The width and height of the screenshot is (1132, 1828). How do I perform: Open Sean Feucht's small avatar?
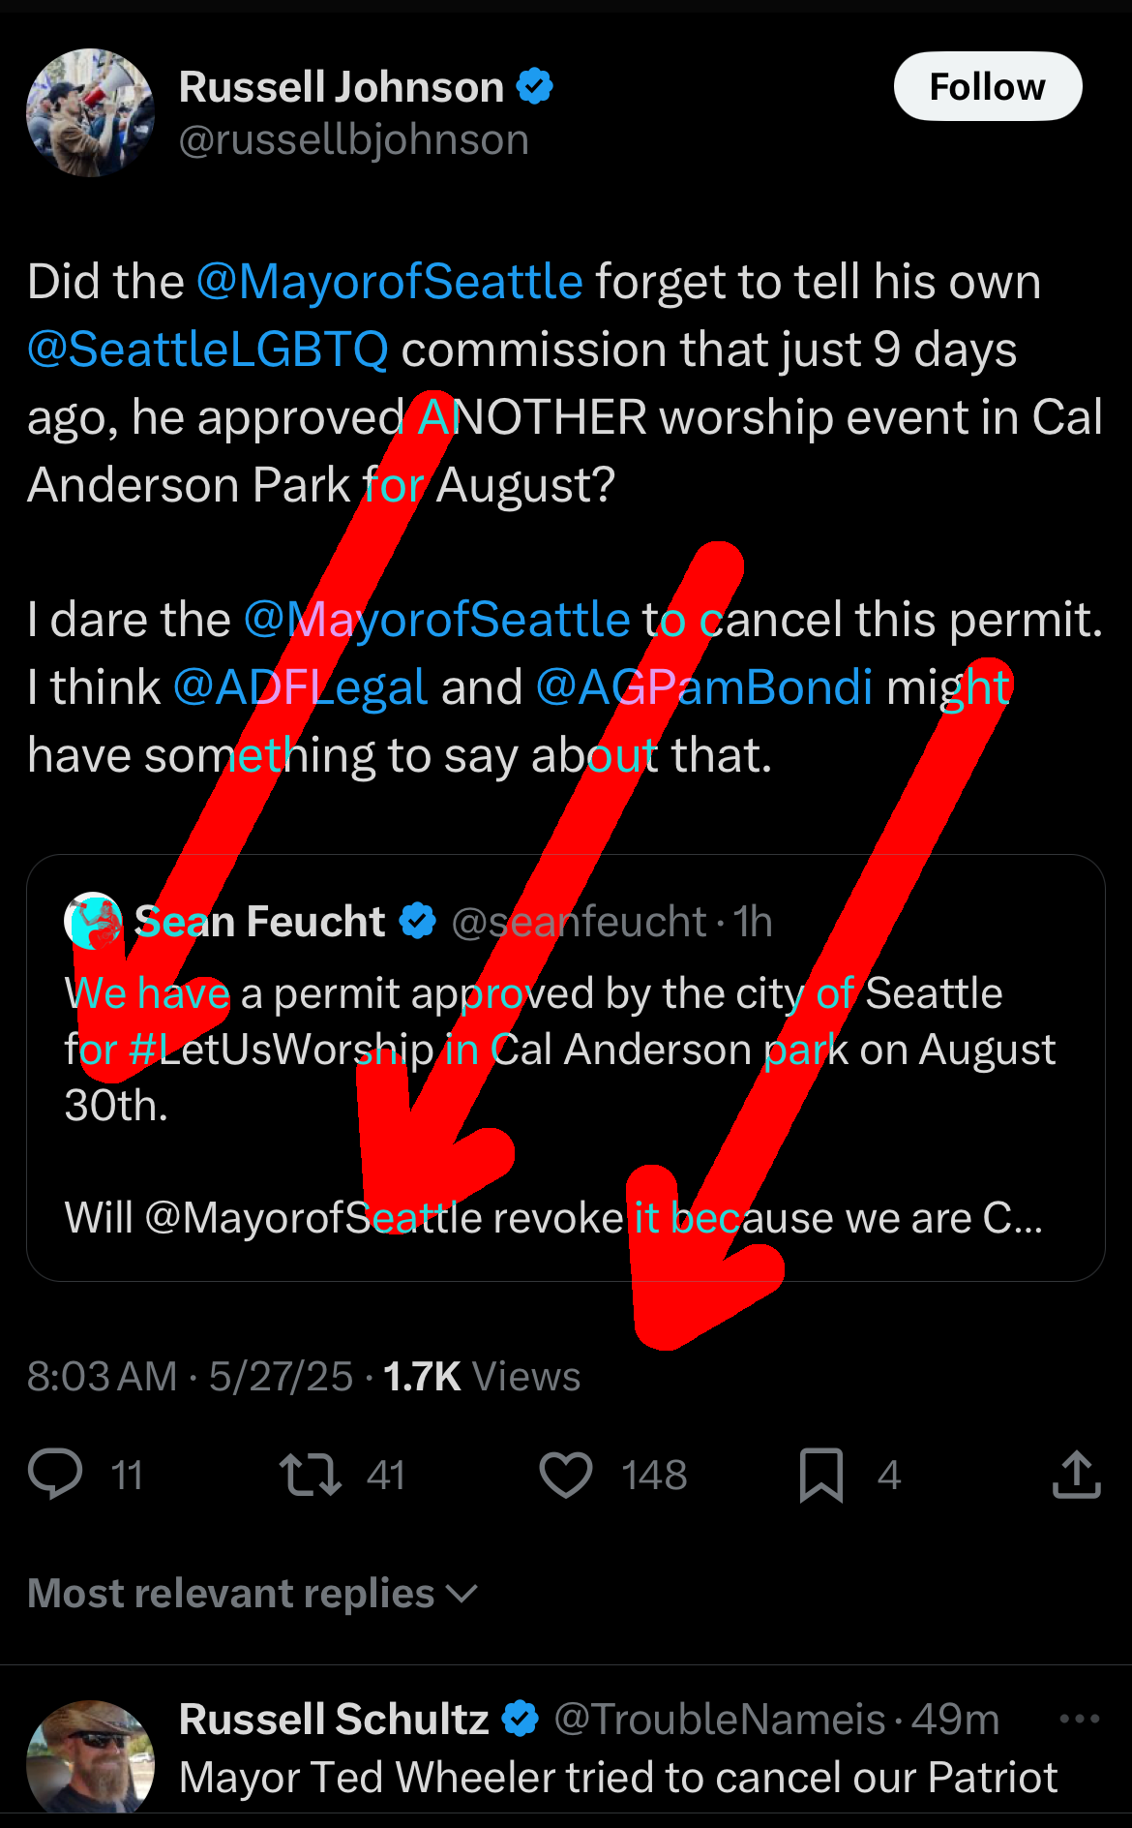point(93,921)
